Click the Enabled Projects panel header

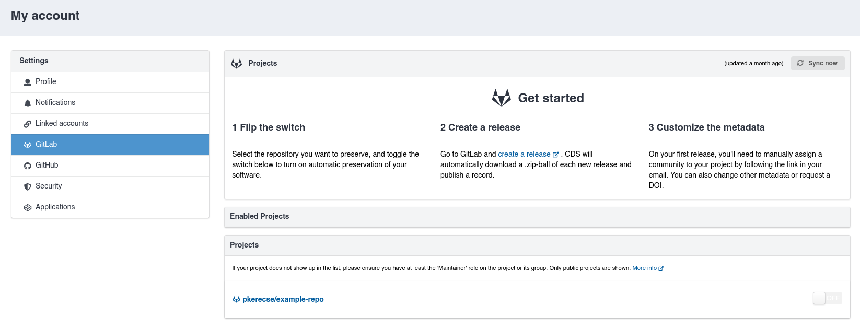537,217
